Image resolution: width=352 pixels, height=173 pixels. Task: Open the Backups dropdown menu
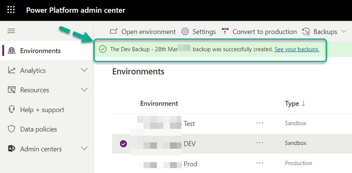click(325, 31)
